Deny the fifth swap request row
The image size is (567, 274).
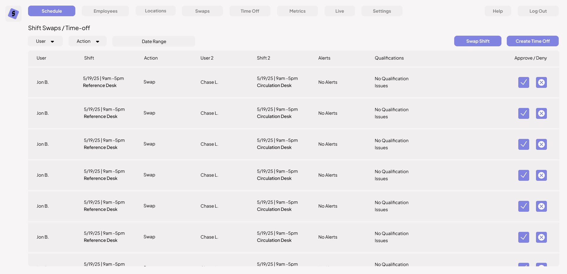(541, 206)
